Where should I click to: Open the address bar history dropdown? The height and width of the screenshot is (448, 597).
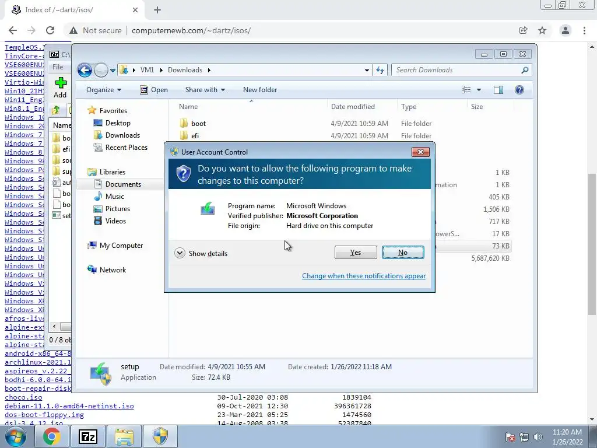tap(367, 70)
